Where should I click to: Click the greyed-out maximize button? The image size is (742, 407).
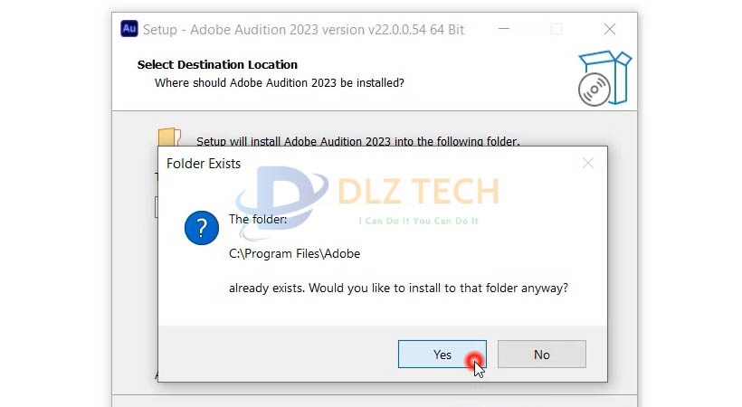(x=556, y=29)
